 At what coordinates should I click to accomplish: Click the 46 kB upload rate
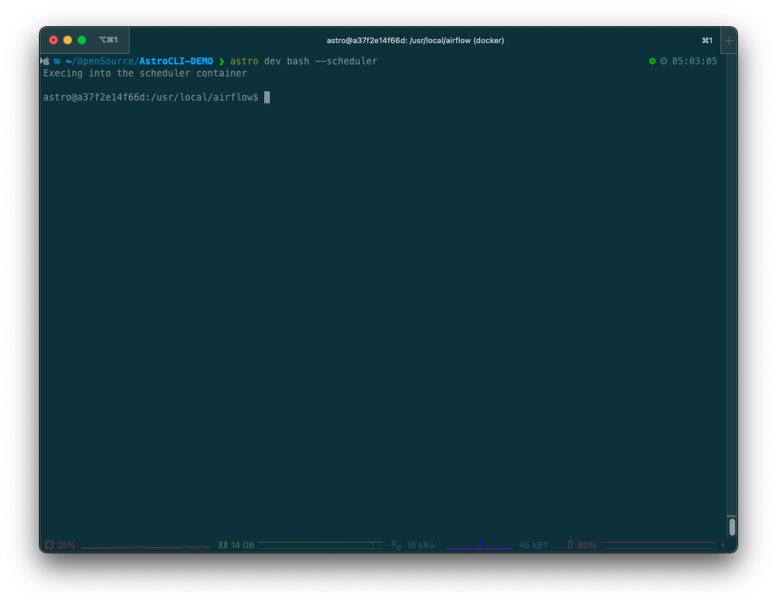[x=533, y=545]
